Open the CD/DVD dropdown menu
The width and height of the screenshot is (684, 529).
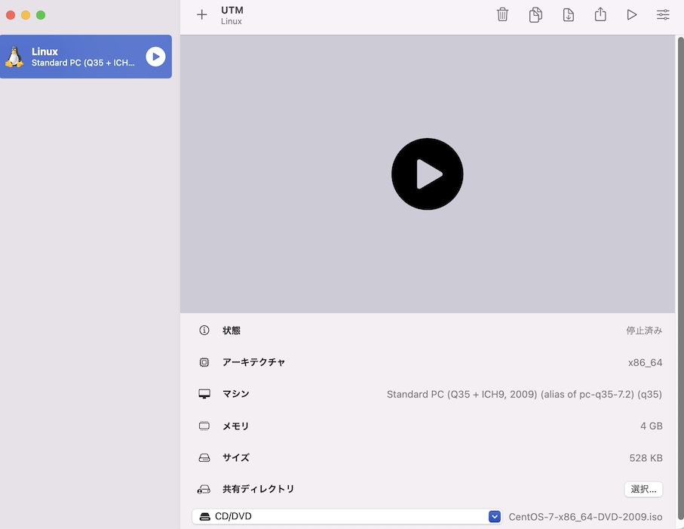pyautogui.click(x=347, y=516)
